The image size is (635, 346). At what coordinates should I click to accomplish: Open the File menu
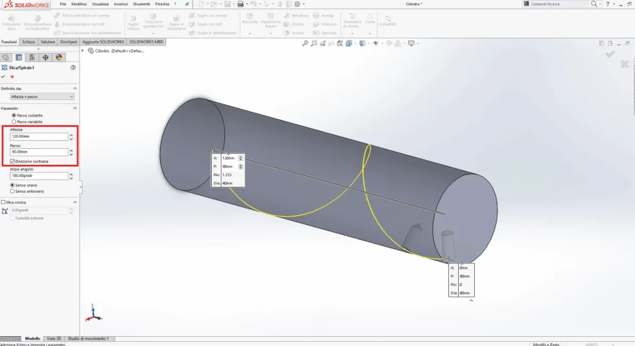[63, 4]
